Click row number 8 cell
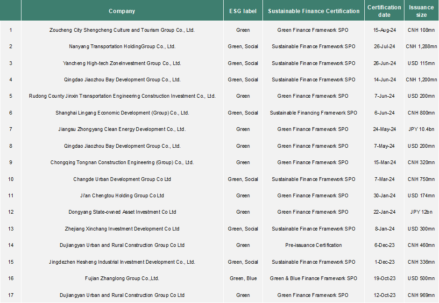439x303 pixels. coord(11,146)
